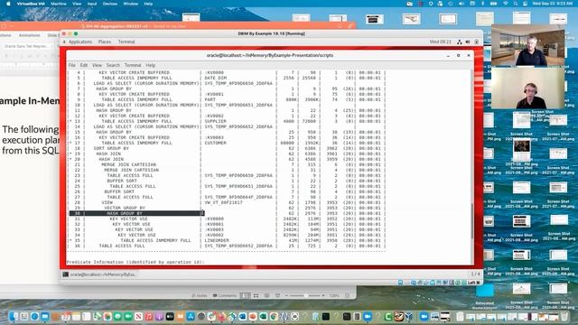
Task: Open VirtualBox from the Dock
Action: coord(408,316)
